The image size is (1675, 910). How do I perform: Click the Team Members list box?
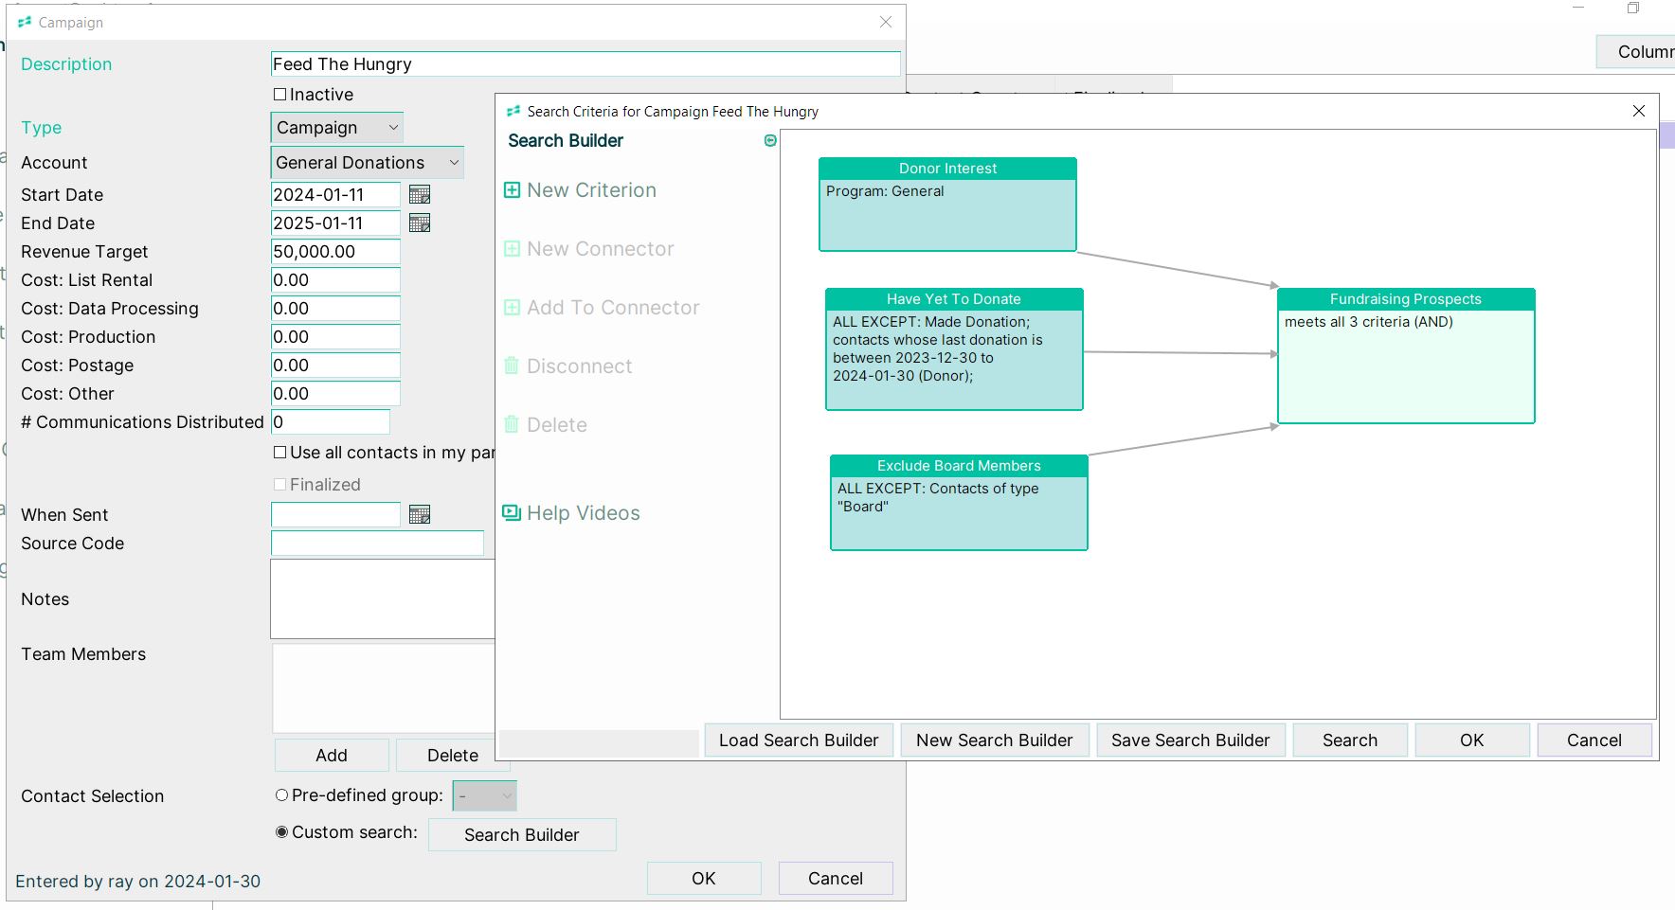384,688
